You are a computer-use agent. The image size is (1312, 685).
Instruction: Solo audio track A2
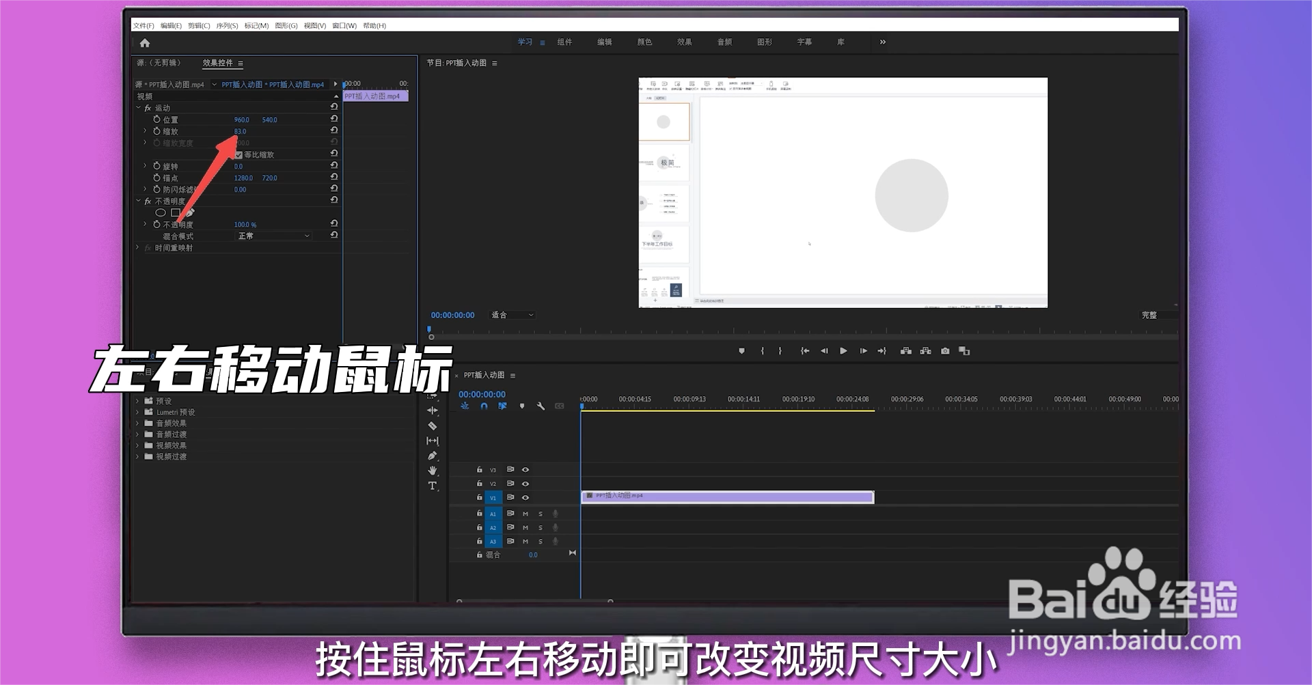[x=541, y=528]
